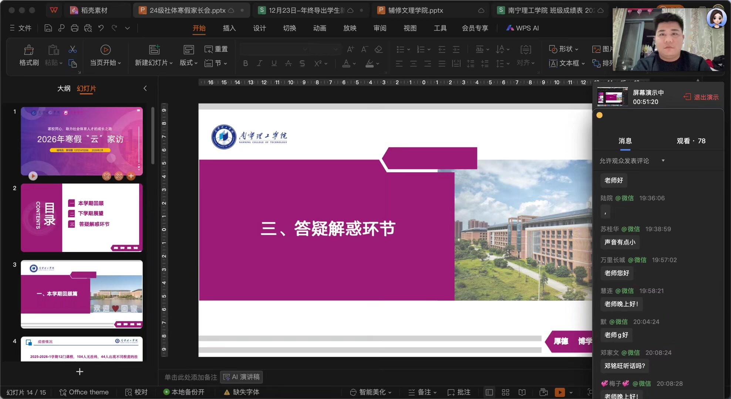This screenshot has height=399, width=731.
Task: Click the Cut scissors icon
Action: click(x=73, y=49)
